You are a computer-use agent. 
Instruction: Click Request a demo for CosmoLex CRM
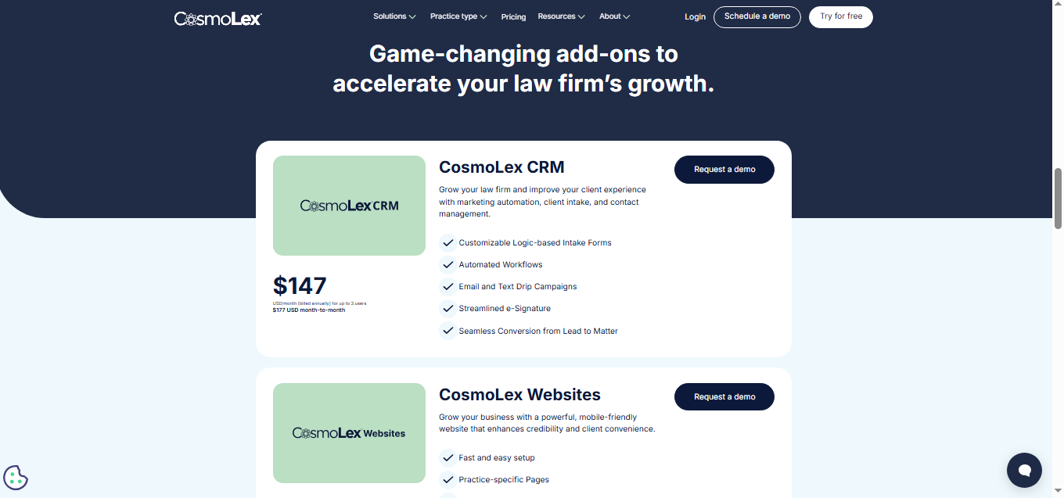pos(724,170)
